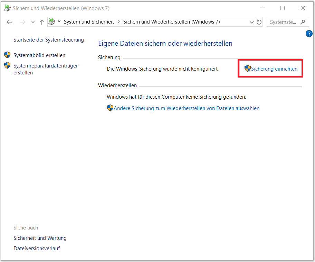The image size is (315, 262).
Task: Click the Systemabbild erstellen shield icon
Action: click(x=7, y=55)
